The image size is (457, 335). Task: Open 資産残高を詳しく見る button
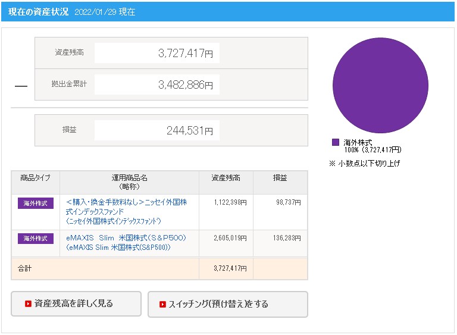(76, 303)
